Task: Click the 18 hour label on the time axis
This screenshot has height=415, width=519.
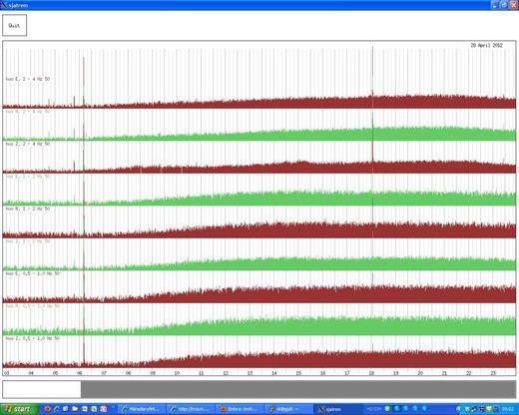Action: coord(371,373)
